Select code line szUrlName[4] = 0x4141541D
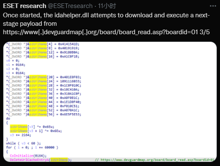Screen dimensions: 220x166 tap(43, 44)
